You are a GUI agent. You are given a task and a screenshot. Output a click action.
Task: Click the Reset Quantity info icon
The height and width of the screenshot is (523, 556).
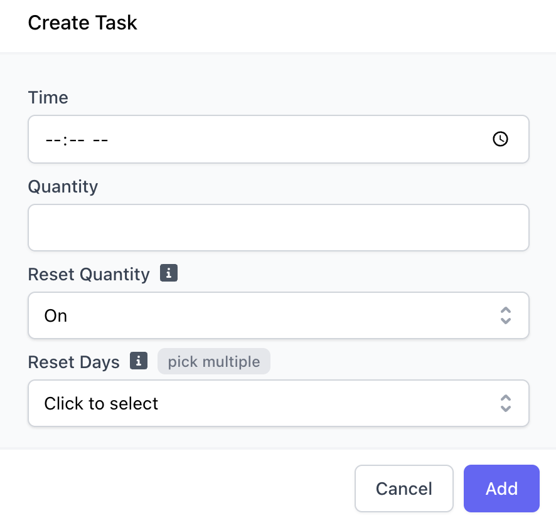[x=169, y=273]
